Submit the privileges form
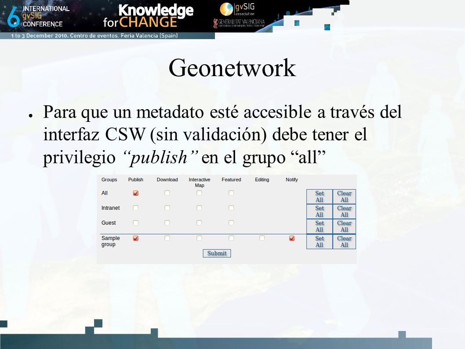This screenshot has height=349, width=465. point(217,253)
